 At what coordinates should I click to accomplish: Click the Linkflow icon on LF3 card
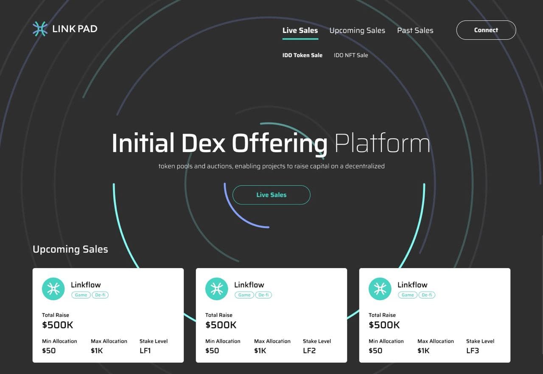(380, 289)
